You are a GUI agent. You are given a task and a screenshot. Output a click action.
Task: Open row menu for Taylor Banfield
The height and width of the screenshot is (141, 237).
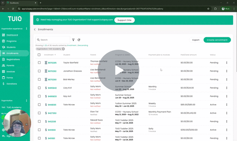pos(227,63)
